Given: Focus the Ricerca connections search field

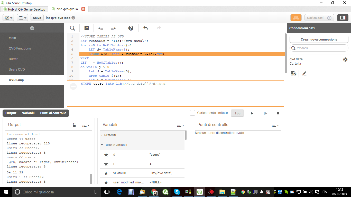Looking at the screenshot, I should [319, 48].
